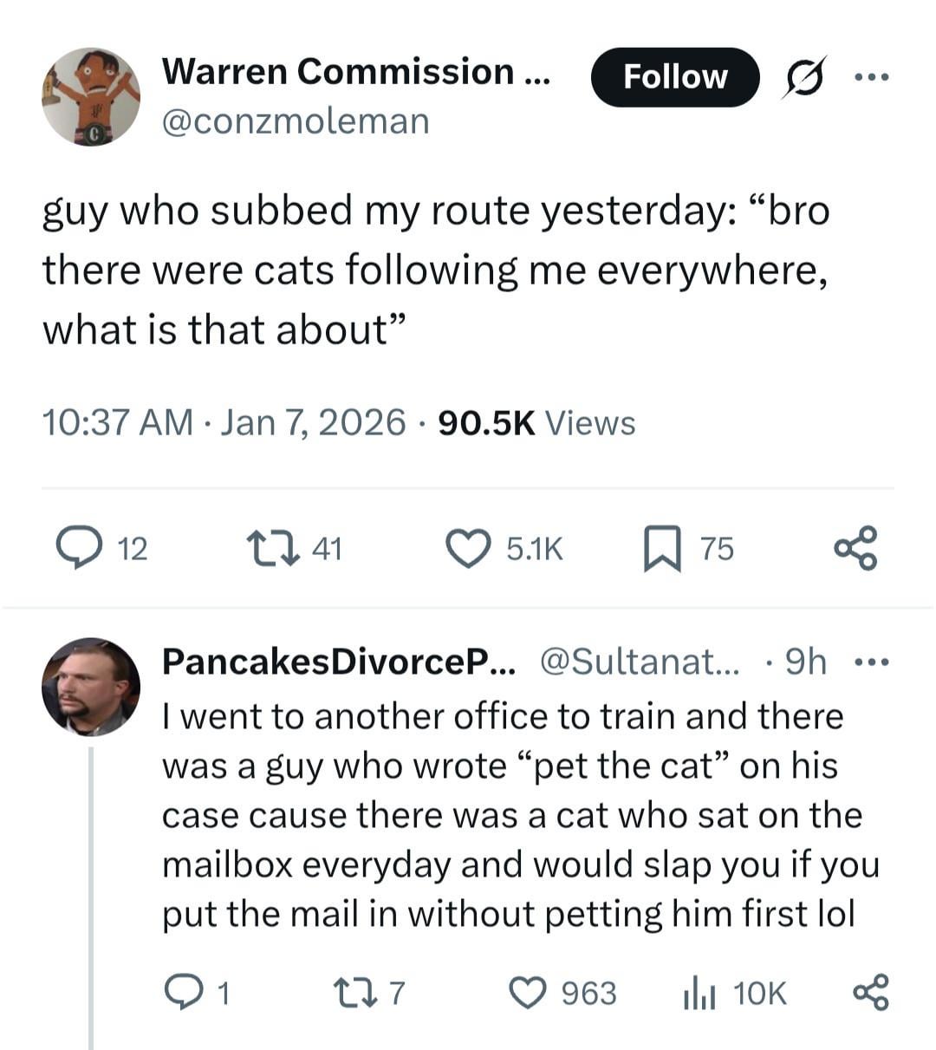936x1050 pixels.
Task: Share the main tweet
Action: point(856,549)
